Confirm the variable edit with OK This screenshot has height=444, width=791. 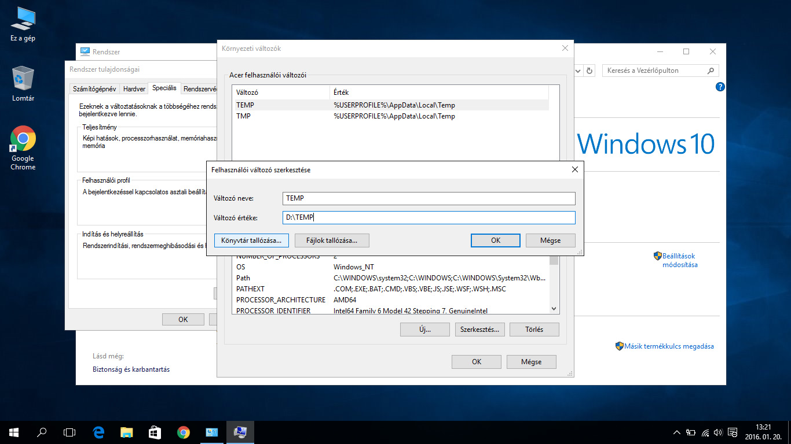click(495, 240)
